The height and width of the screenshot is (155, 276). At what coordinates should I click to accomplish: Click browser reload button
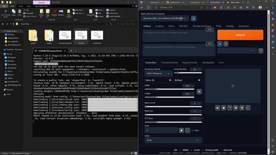pos(148,8)
